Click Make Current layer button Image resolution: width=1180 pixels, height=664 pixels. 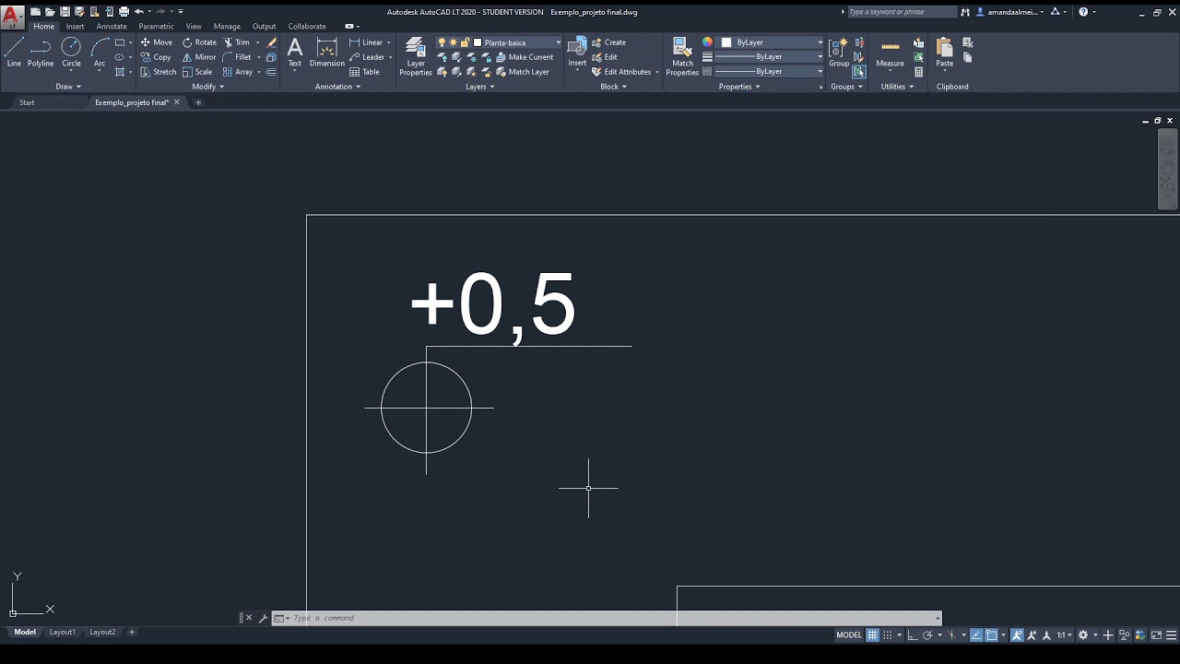(x=525, y=57)
